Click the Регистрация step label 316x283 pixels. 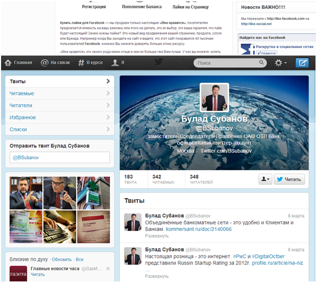[x=94, y=7]
